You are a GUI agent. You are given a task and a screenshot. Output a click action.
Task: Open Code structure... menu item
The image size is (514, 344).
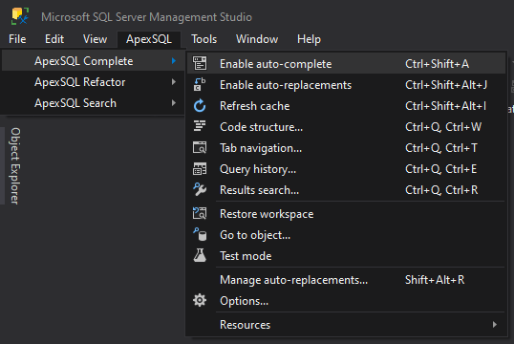click(x=346, y=126)
